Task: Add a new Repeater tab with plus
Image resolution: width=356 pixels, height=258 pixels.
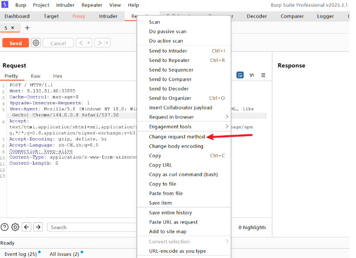Action: tap(27, 28)
